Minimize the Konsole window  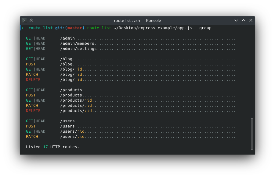pos(236,20)
